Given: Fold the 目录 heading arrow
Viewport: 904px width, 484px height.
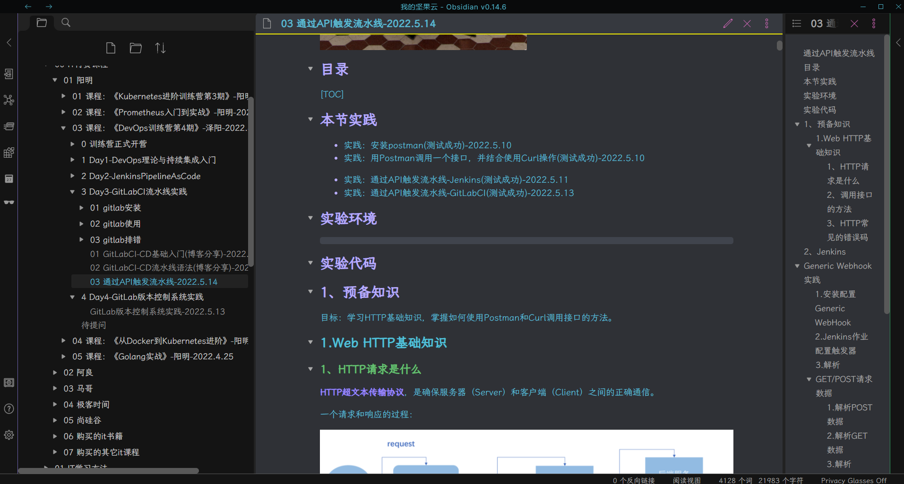Looking at the screenshot, I should [x=310, y=69].
